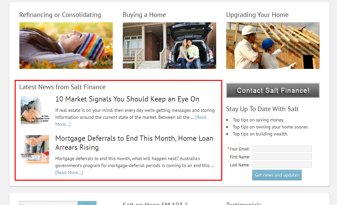Click the search box in the lower widget

[49, 203]
